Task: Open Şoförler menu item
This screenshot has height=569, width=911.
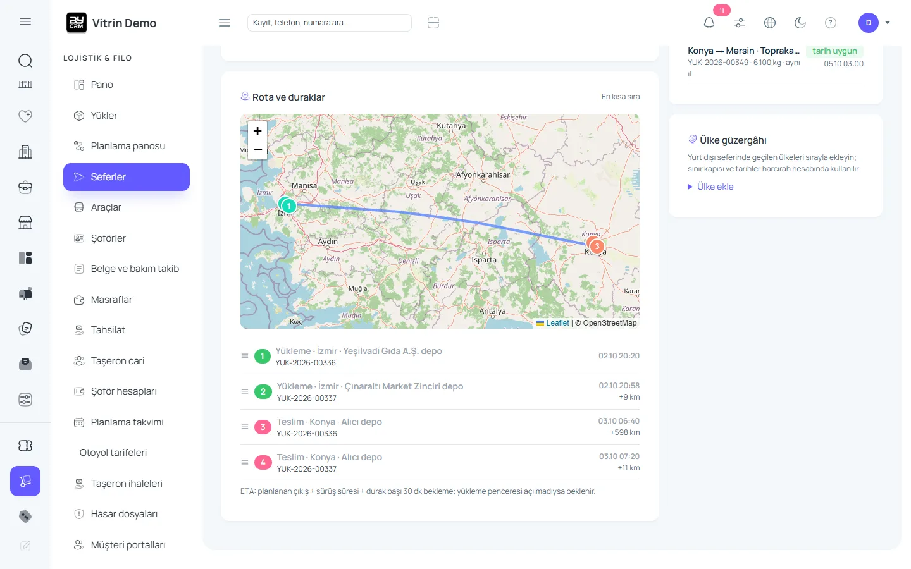Action: (x=127, y=238)
